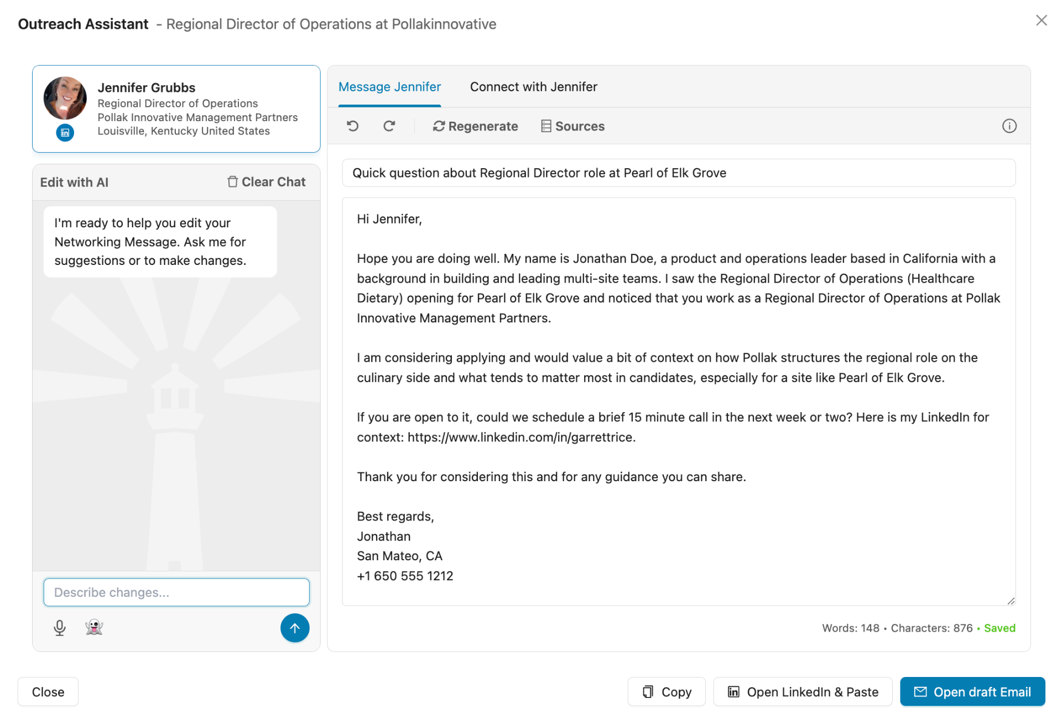
Task: Click the undo arrow icon
Action: point(352,126)
